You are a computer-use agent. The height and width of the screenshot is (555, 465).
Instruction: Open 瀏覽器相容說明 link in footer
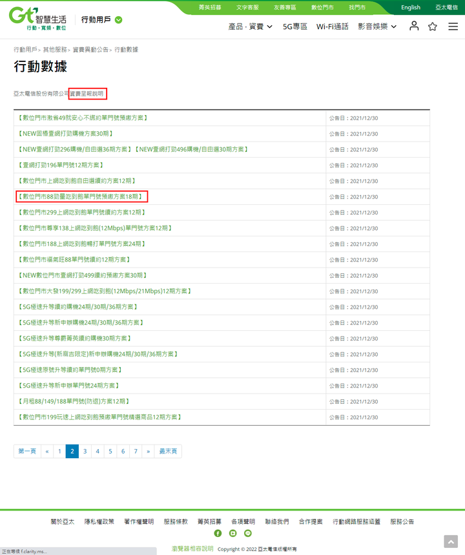point(192,549)
